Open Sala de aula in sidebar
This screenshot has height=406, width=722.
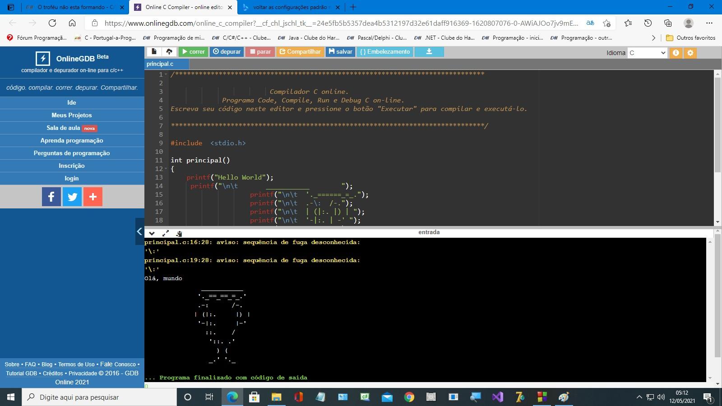point(72,128)
